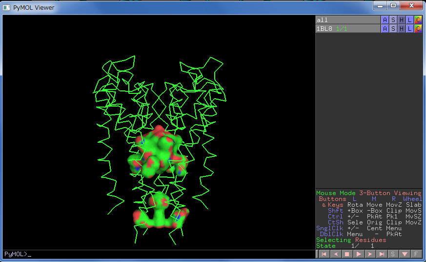Open the Hide menu for 1BL8
Image resolution: width=426 pixels, height=262 pixels.
click(x=402, y=29)
